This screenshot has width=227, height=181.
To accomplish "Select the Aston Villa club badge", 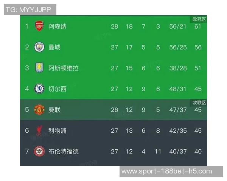I will 39,68.
